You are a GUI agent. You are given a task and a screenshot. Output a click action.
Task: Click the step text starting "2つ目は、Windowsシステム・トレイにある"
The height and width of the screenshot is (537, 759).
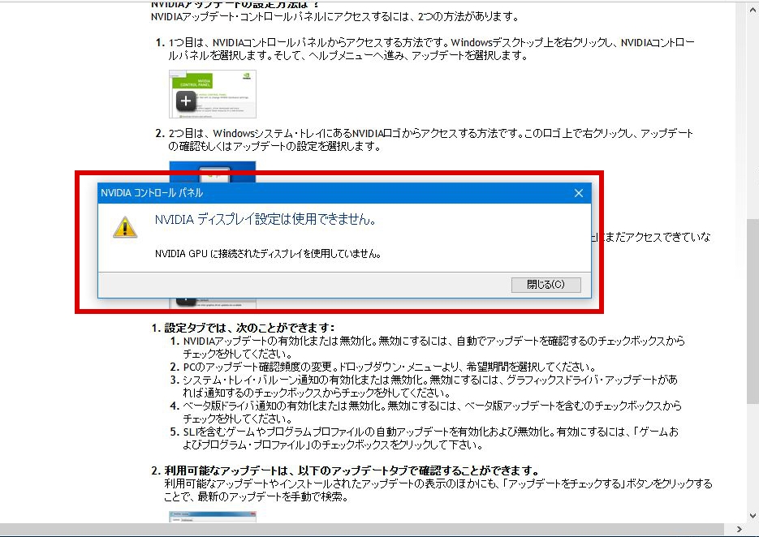point(431,140)
